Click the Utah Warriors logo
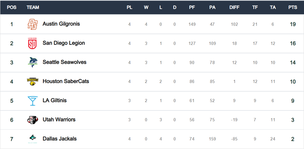The width and height of the screenshot is (304, 149). coord(32,120)
